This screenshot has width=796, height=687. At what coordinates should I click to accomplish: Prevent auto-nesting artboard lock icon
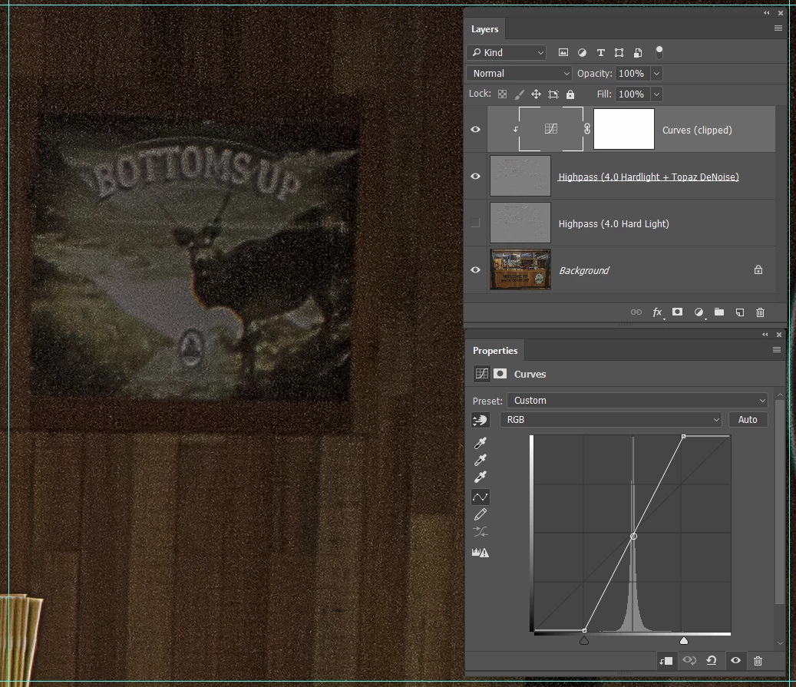[553, 94]
